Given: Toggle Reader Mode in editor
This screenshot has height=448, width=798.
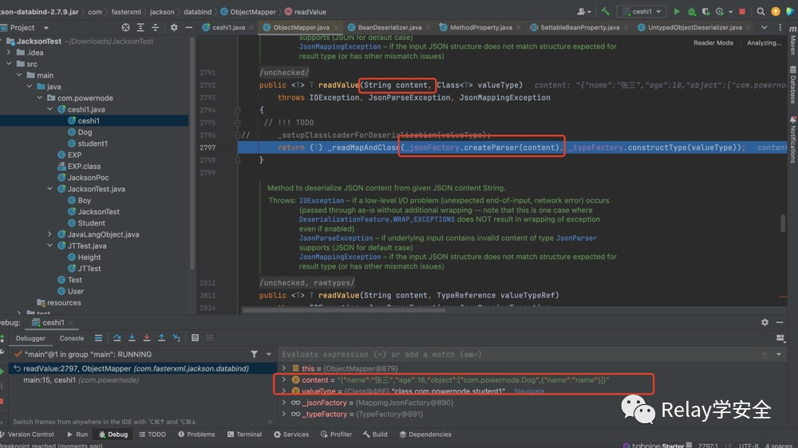Looking at the screenshot, I should pos(713,43).
